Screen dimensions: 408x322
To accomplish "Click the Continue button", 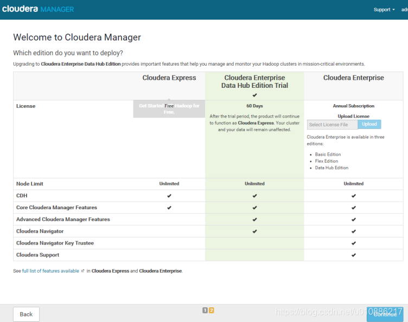I will (385, 314).
